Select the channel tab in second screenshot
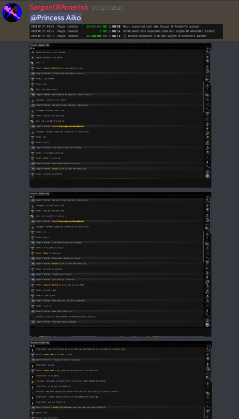The width and height of the screenshot is (239, 419). coord(40,194)
